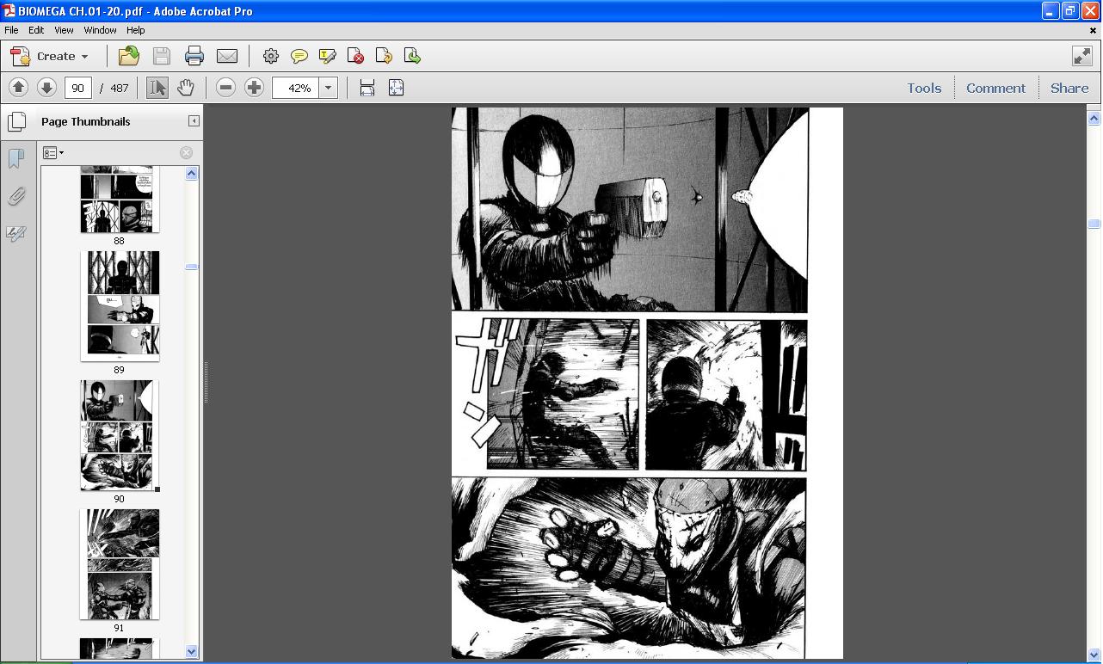This screenshot has width=1103, height=664.
Task: Open the View menu
Action: coord(64,30)
